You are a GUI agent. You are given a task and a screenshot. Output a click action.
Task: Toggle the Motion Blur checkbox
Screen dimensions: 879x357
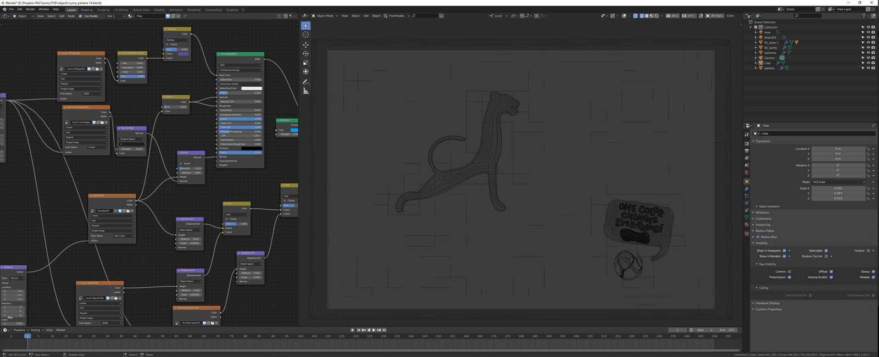tap(758, 237)
